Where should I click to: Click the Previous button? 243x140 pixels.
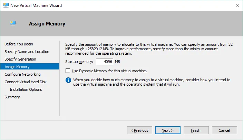(x=139, y=130)
